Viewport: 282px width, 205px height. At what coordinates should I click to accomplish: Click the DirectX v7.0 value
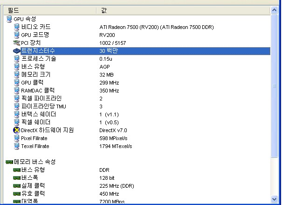coord(113,130)
